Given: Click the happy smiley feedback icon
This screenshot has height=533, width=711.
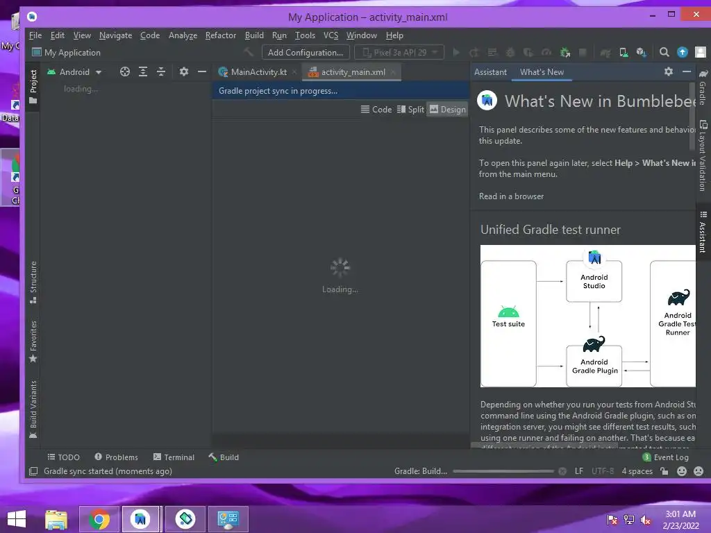Looking at the screenshot, I should coord(682,471).
